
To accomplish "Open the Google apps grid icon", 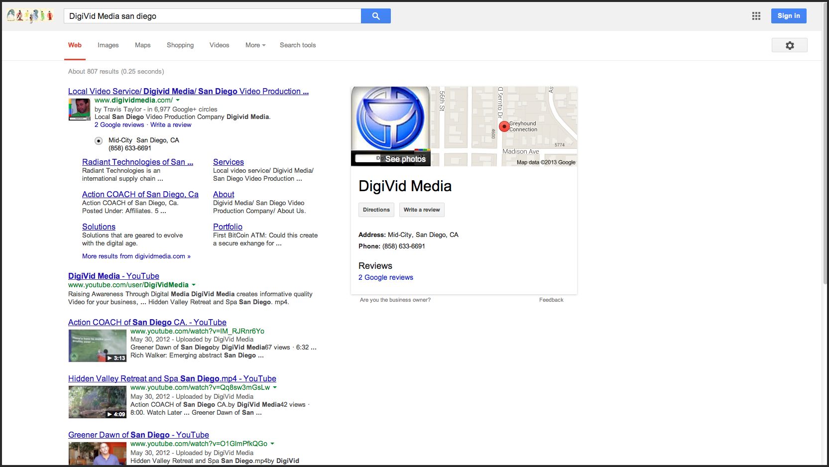I will (x=756, y=16).
